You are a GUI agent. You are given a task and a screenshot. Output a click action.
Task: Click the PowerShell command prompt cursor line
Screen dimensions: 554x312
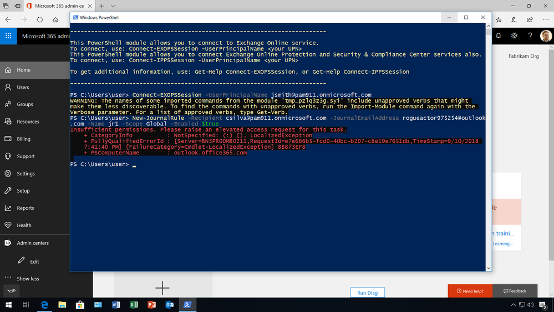coord(103,164)
